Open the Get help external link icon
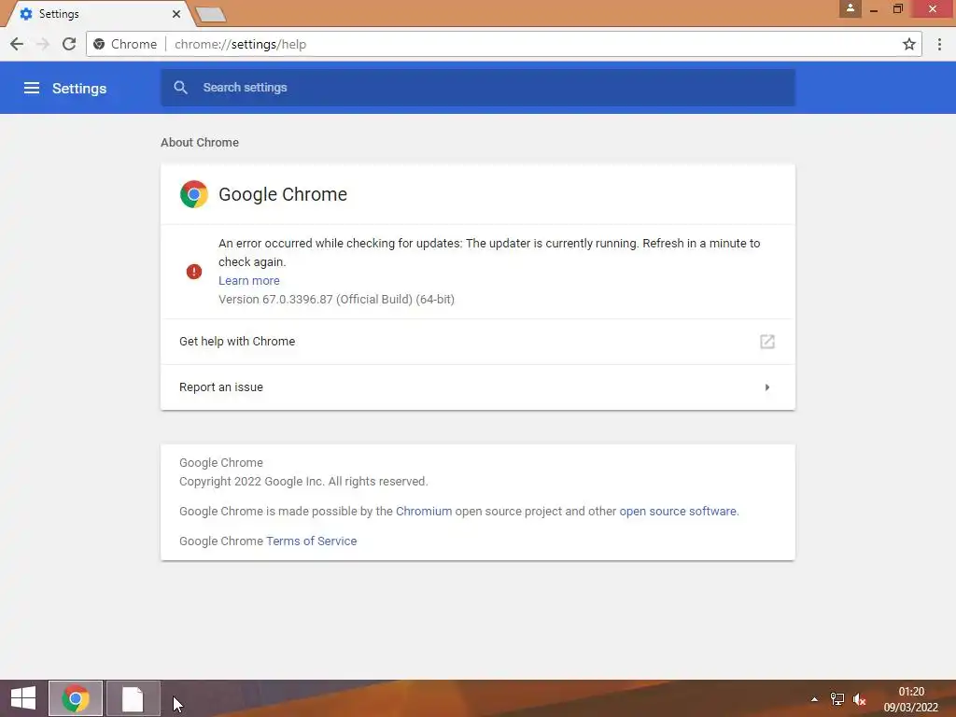This screenshot has height=717, width=956. (767, 342)
